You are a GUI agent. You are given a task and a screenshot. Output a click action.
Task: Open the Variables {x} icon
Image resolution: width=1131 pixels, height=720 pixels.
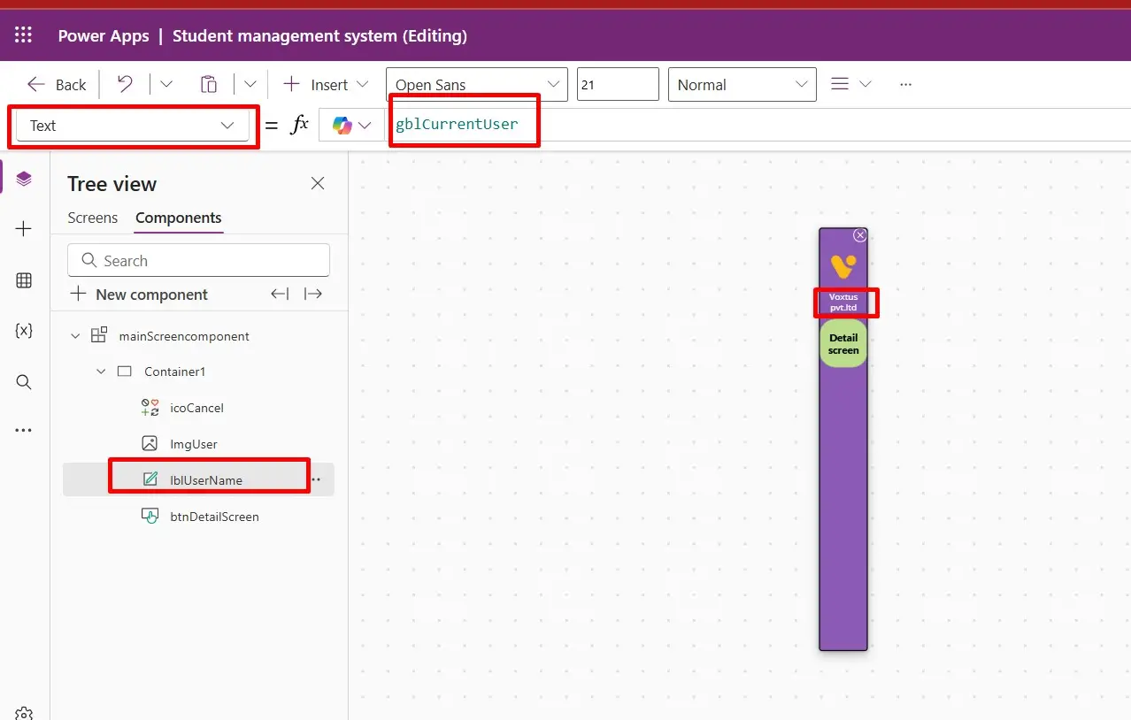(24, 331)
